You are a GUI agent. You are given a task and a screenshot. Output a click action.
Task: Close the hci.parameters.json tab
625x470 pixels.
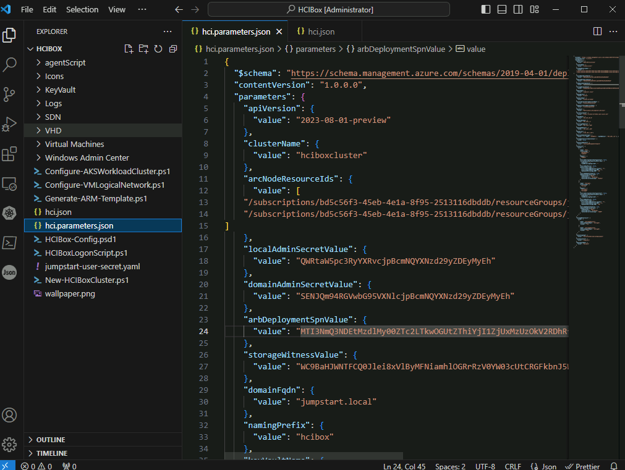click(x=279, y=31)
